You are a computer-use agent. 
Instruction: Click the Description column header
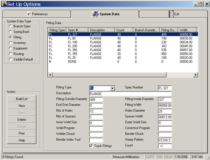click(x=101, y=30)
